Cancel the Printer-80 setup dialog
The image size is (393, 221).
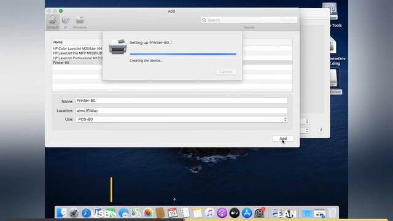point(225,72)
